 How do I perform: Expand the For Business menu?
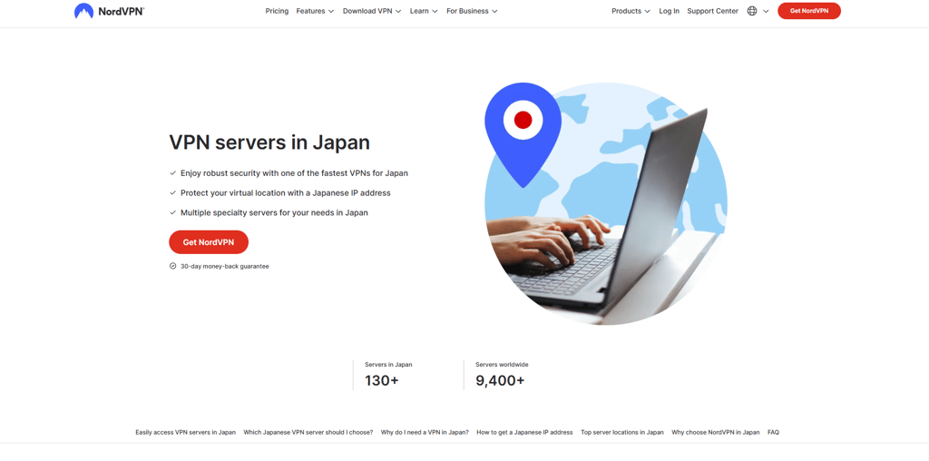tap(472, 11)
